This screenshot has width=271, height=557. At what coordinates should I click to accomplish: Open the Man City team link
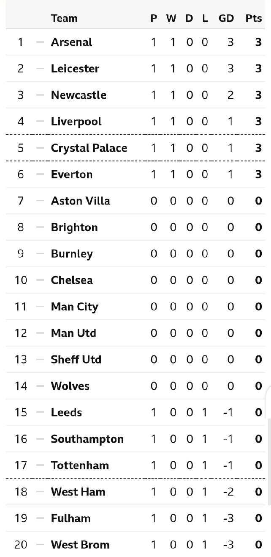click(74, 307)
